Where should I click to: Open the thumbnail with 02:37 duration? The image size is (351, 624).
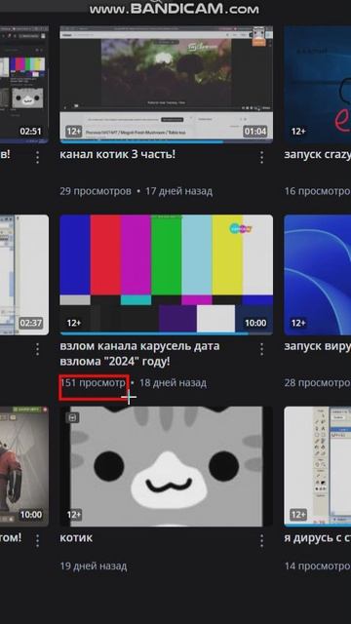click(x=24, y=275)
